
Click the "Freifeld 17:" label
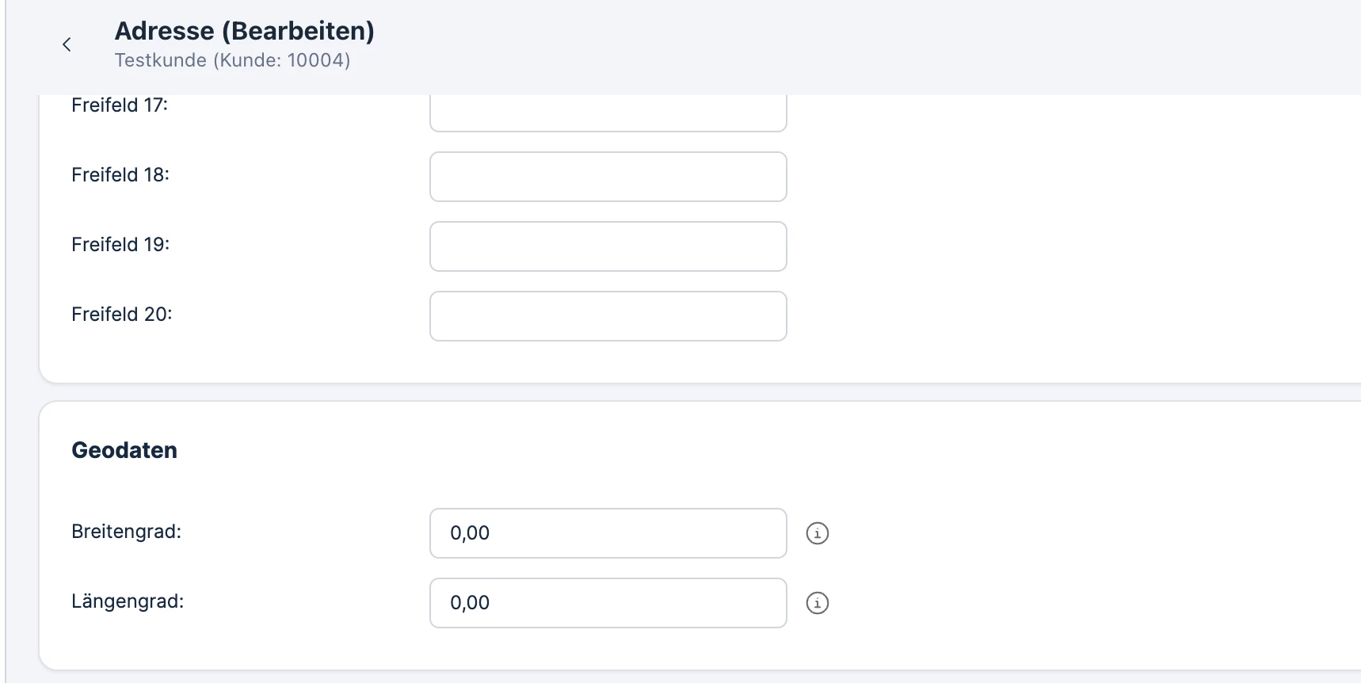120,105
